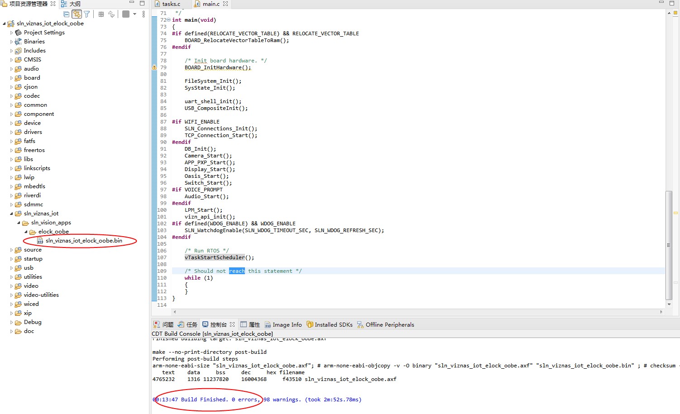Open the 问题 problems tab
Image resolution: width=680 pixels, height=414 pixels.
(163, 324)
